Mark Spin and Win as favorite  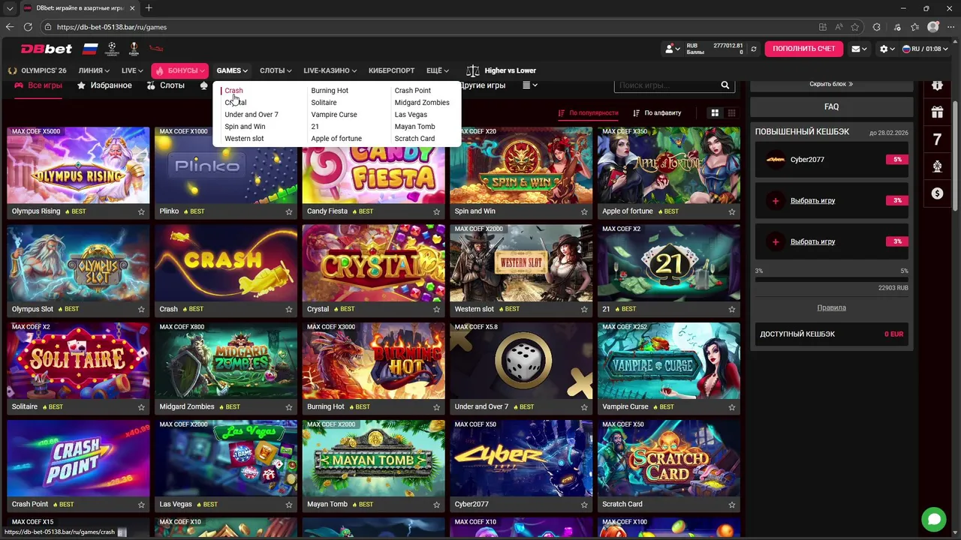tap(584, 211)
